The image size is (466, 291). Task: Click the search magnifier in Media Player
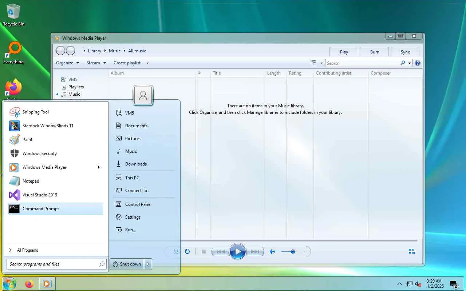pyautogui.click(x=403, y=63)
